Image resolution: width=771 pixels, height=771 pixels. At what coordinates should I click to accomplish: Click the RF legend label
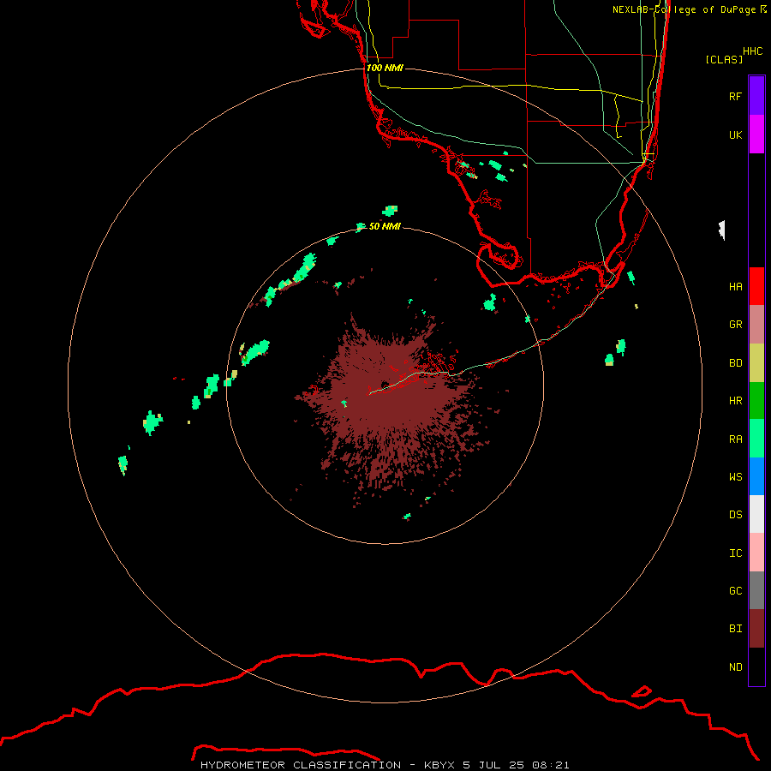click(735, 96)
